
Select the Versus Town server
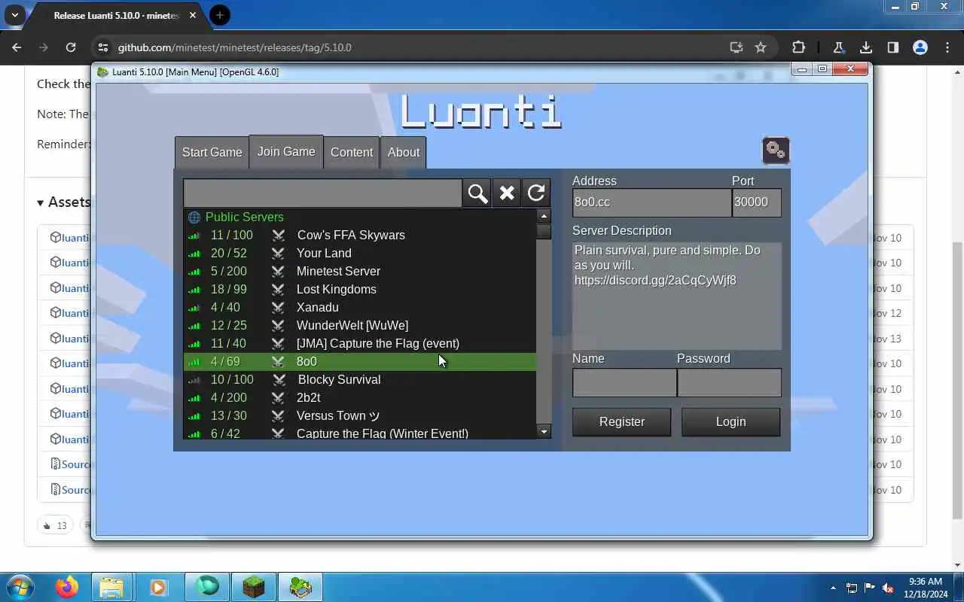pos(360,416)
